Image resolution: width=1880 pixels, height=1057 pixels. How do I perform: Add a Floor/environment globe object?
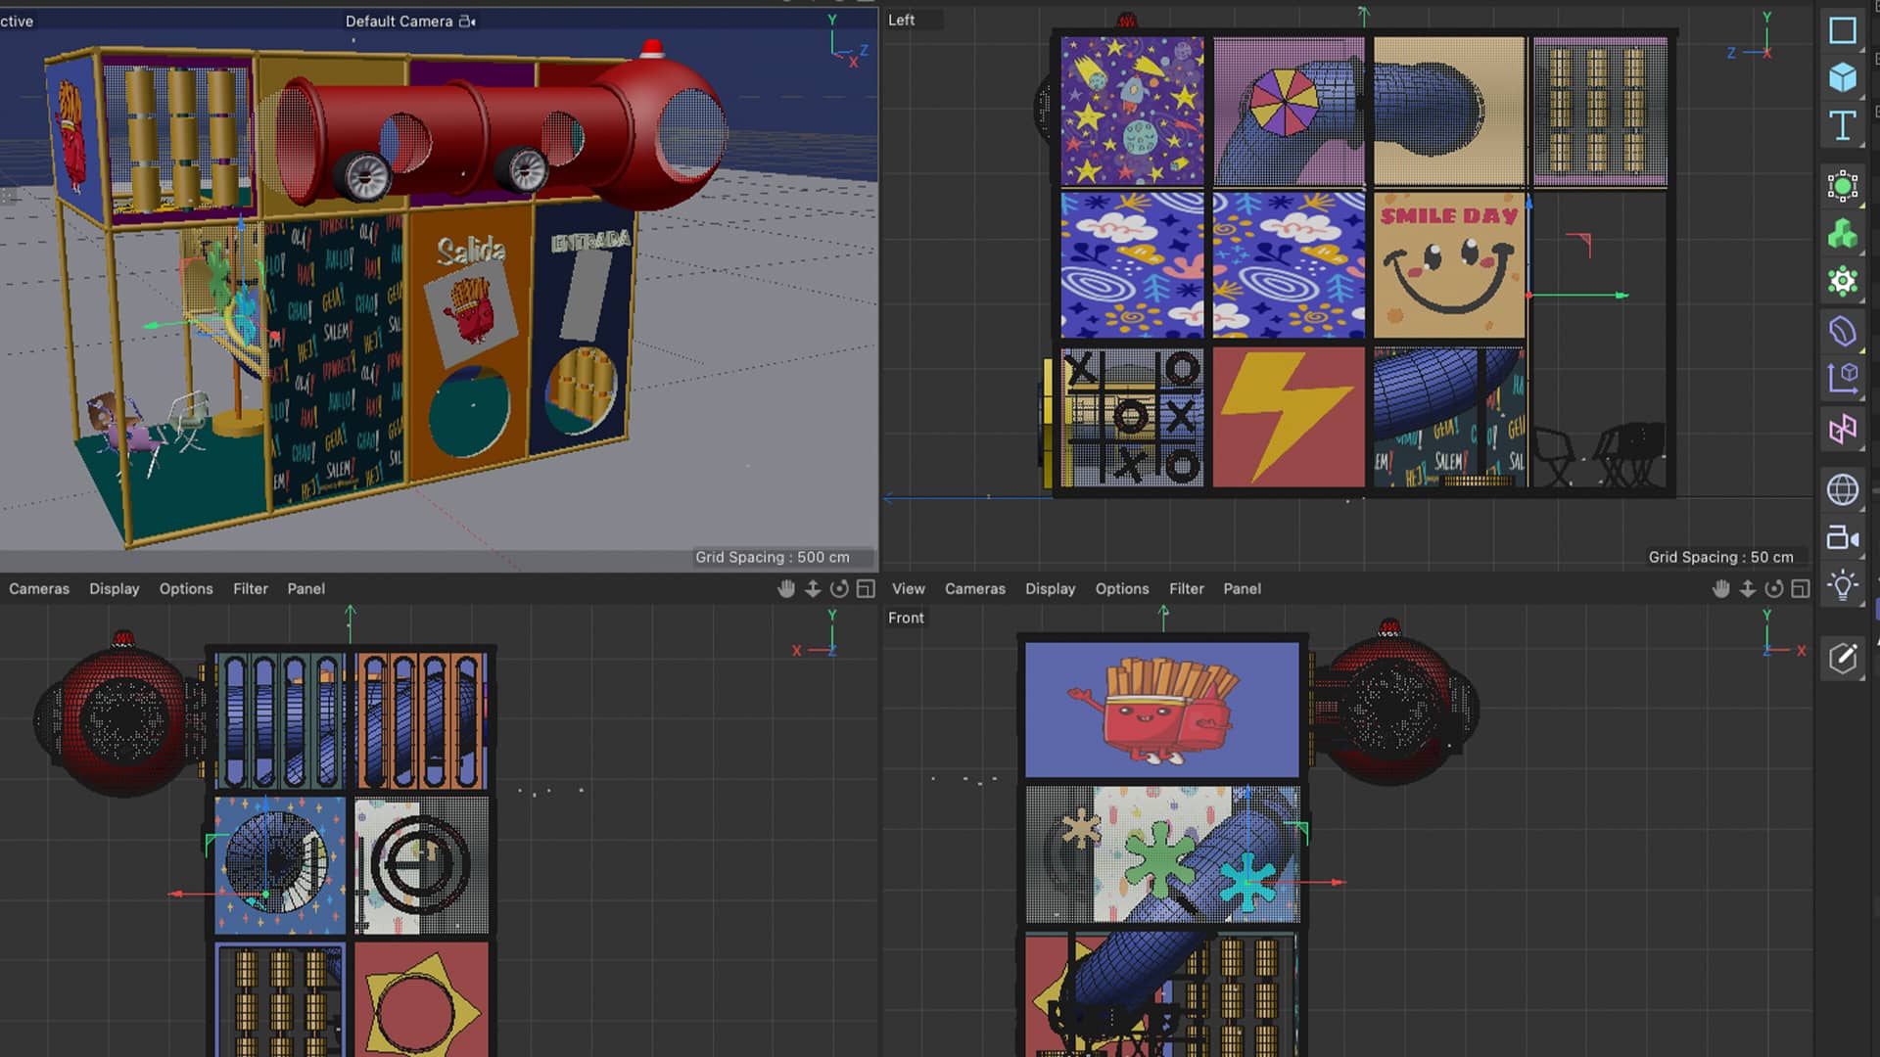(1842, 489)
